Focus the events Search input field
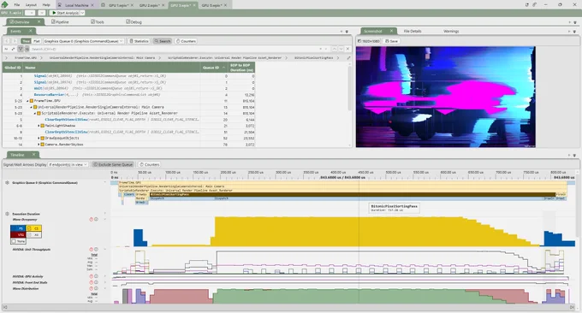Image resolution: width=582 pixels, height=313 pixels. pos(175,49)
